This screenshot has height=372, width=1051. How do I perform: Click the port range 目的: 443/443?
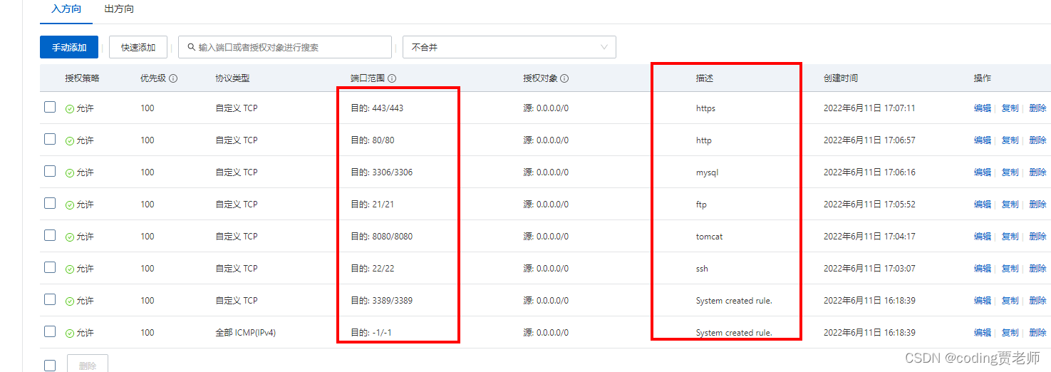click(x=377, y=108)
